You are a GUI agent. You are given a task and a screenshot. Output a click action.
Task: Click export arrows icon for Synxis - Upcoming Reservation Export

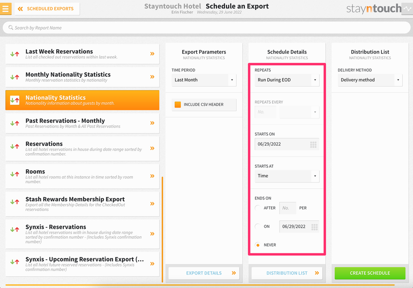tap(14, 262)
